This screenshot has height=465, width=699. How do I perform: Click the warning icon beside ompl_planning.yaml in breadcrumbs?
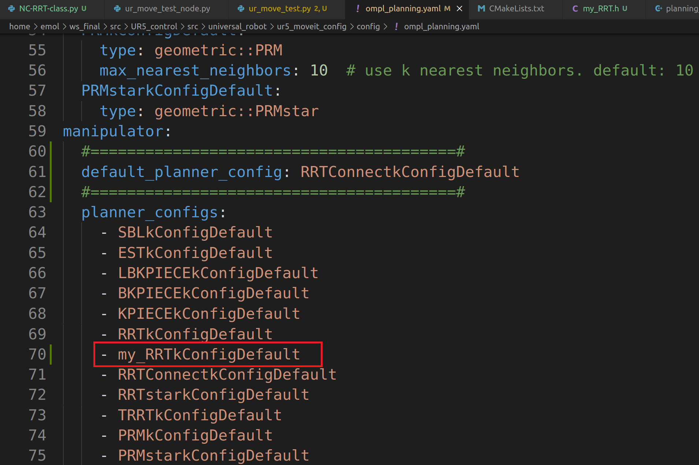point(396,26)
